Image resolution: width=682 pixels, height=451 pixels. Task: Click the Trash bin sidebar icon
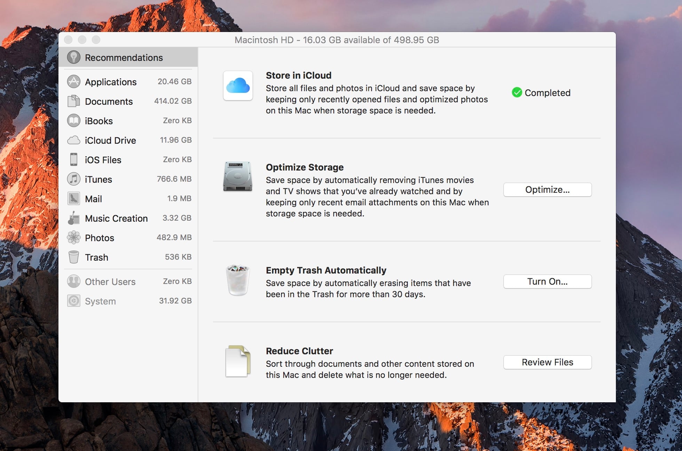coord(73,257)
